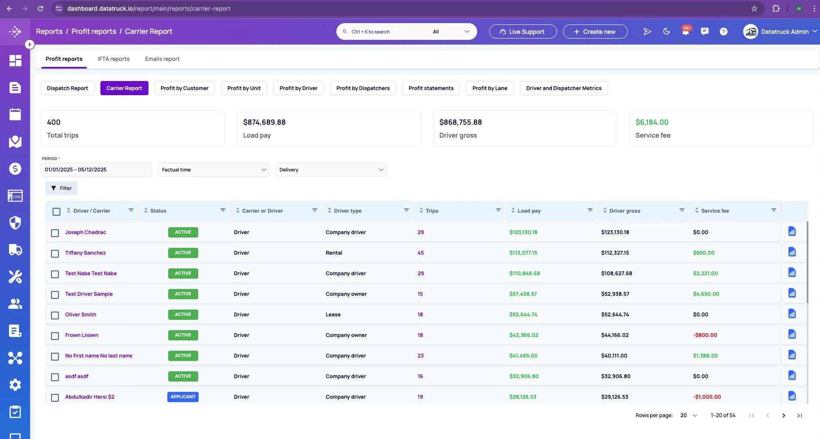Click the send paper plane icon

click(648, 31)
